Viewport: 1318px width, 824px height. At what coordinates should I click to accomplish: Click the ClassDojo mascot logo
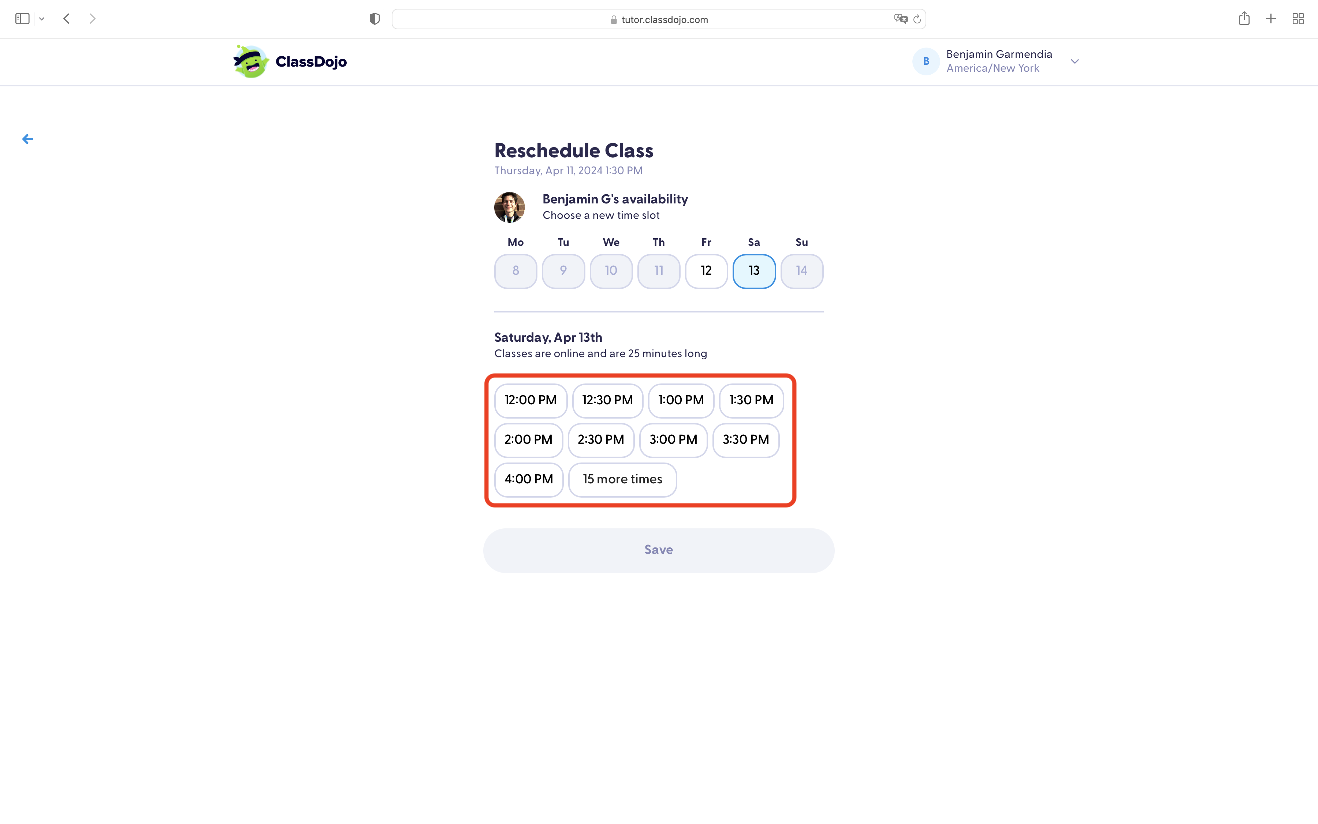point(250,61)
